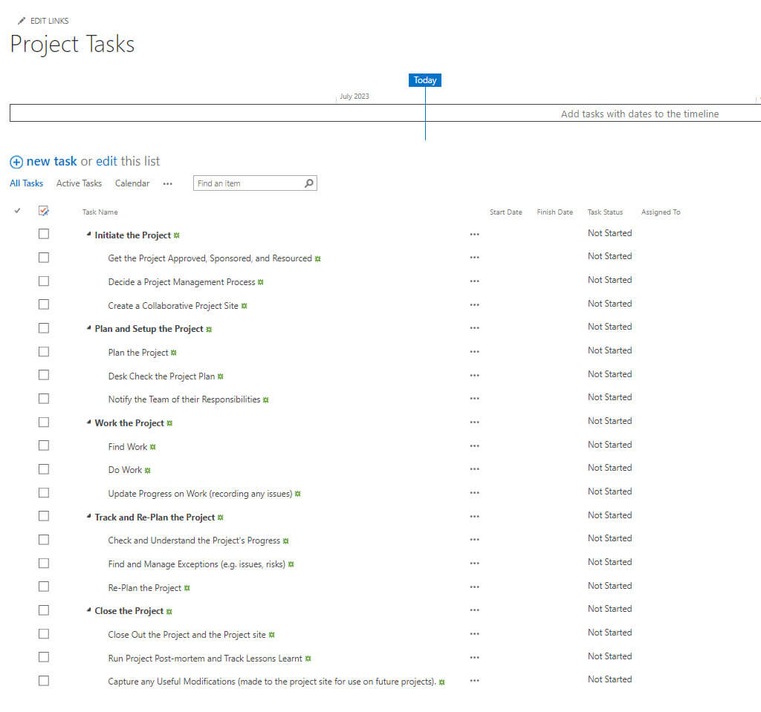Open ellipsis menu for Plan the Project
761x712 pixels.
(x=474, y=352)
